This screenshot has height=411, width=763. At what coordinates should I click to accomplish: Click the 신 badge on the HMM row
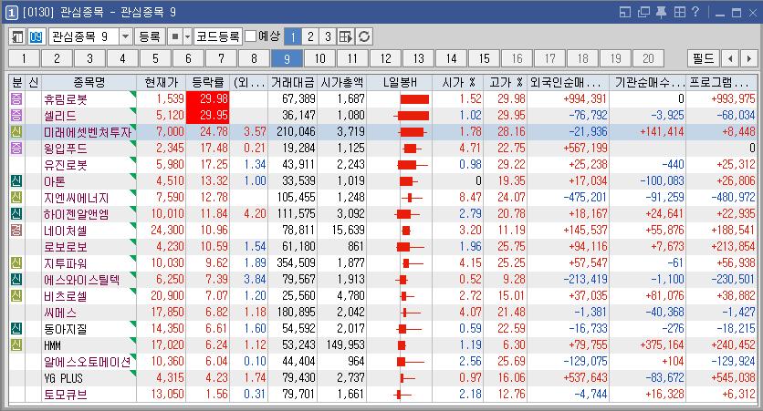click(16, 344)
